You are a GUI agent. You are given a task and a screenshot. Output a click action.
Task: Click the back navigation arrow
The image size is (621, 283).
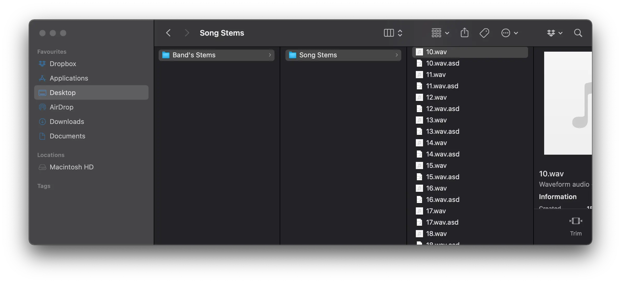pos(168,33)
